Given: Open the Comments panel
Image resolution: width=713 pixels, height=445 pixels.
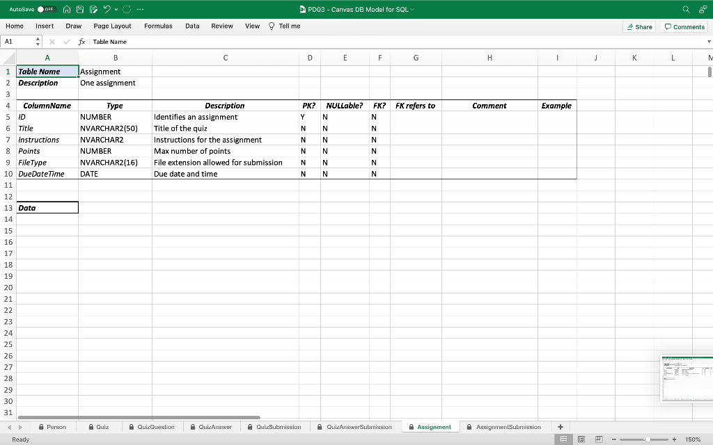Looking at the screenshot, I should tap(683, 26).
